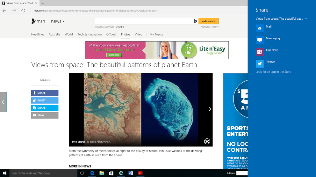Click the previous article arrow on left edge
The width and height of the screenshot is (316, 177).
[3, 102]
